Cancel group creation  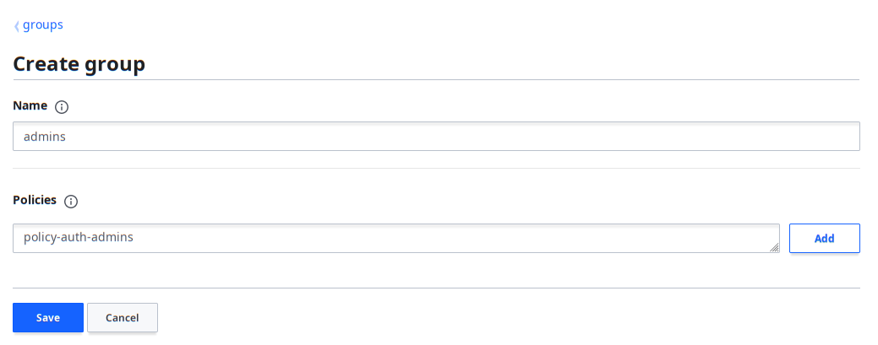pos(122,318)
